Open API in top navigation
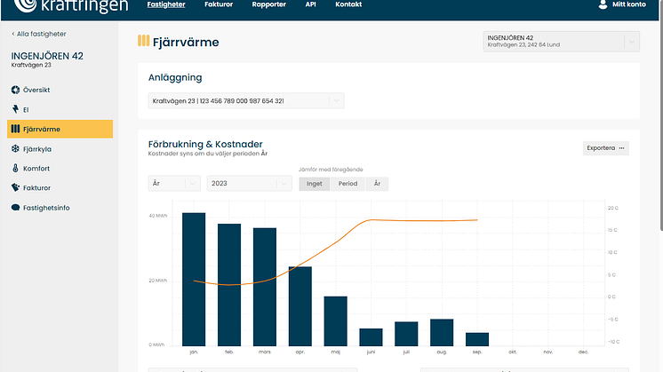 point(311,4)
